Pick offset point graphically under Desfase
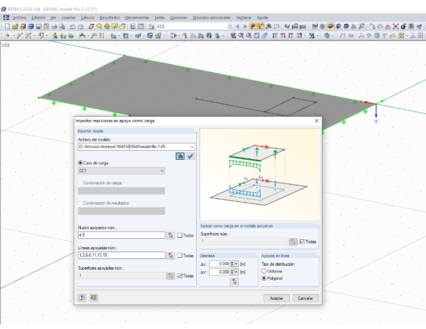The width and height of the screenshot is (426, 329). (x=234, y=281)
